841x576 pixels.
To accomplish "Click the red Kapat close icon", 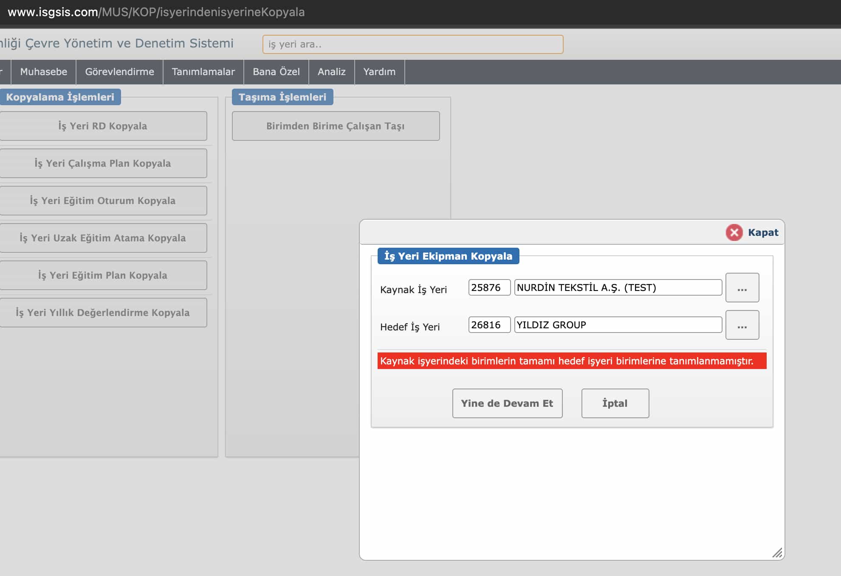I will [x=734, y=232].
